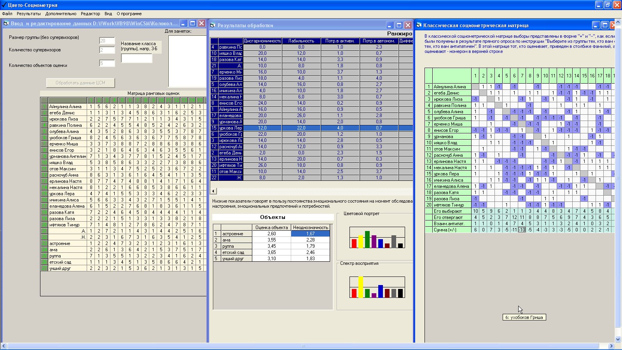The width and height of the screenshot is (622, 350).
Task: Click row 4 равкина in results table
Action: tap(311, 47)
